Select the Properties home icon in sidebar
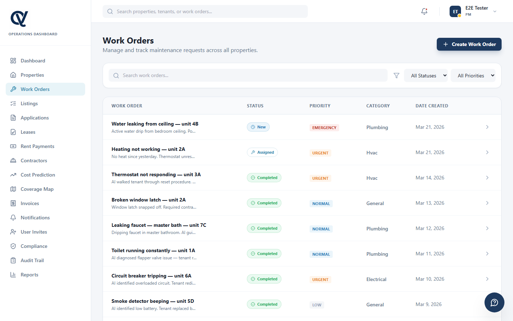This screenshot has width=513, height=321. [x=12, y=75]
